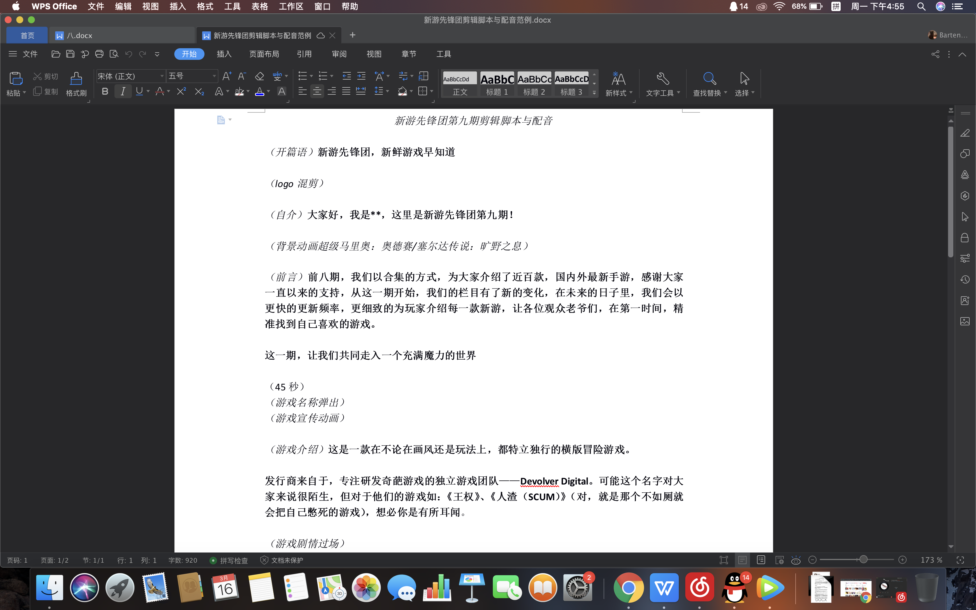The width and height of the screenshot is (976, 610).
Task: Click the decrease indent icon
Action: pyautogui.click(x=347, y=76)
